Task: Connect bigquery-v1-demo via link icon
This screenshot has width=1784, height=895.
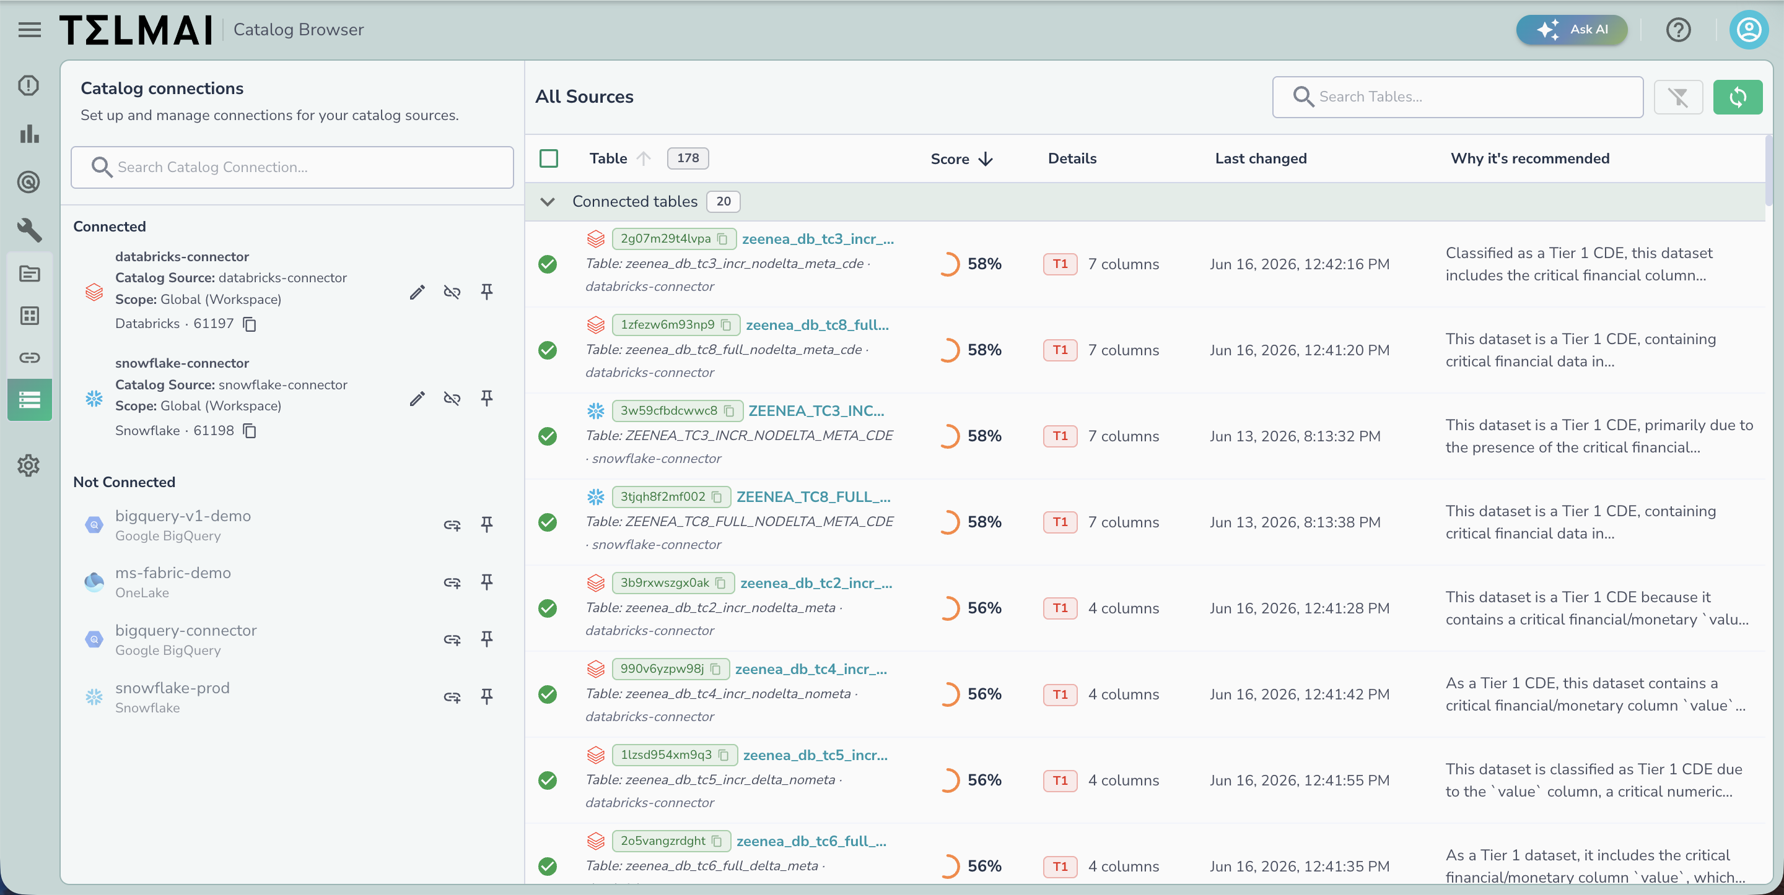Action: (452, 525)
